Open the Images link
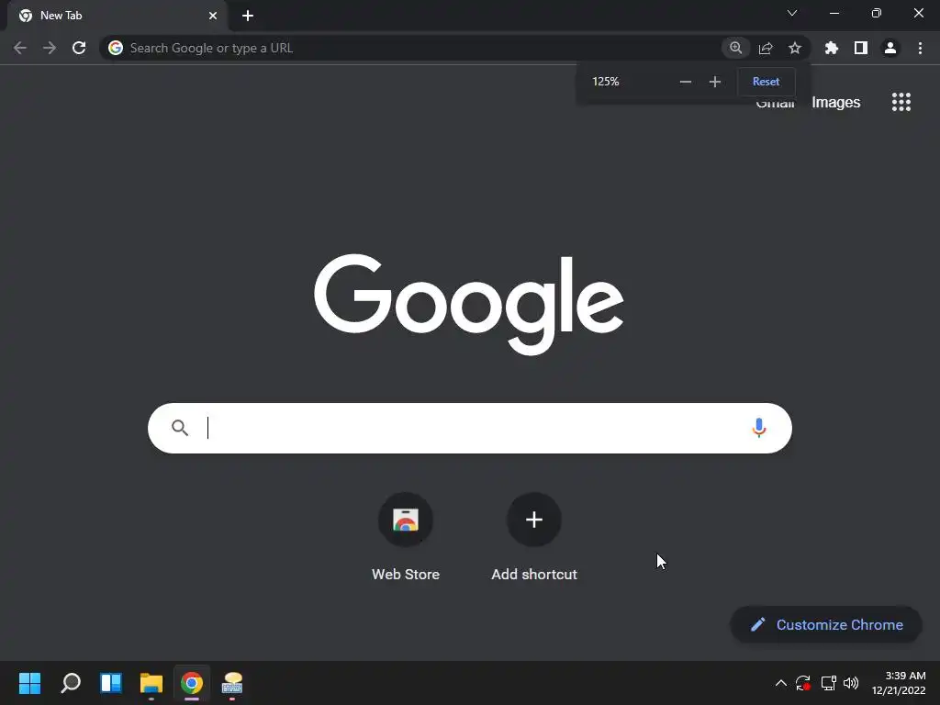Viewport: 940px width, 705px height. (835, 103)
